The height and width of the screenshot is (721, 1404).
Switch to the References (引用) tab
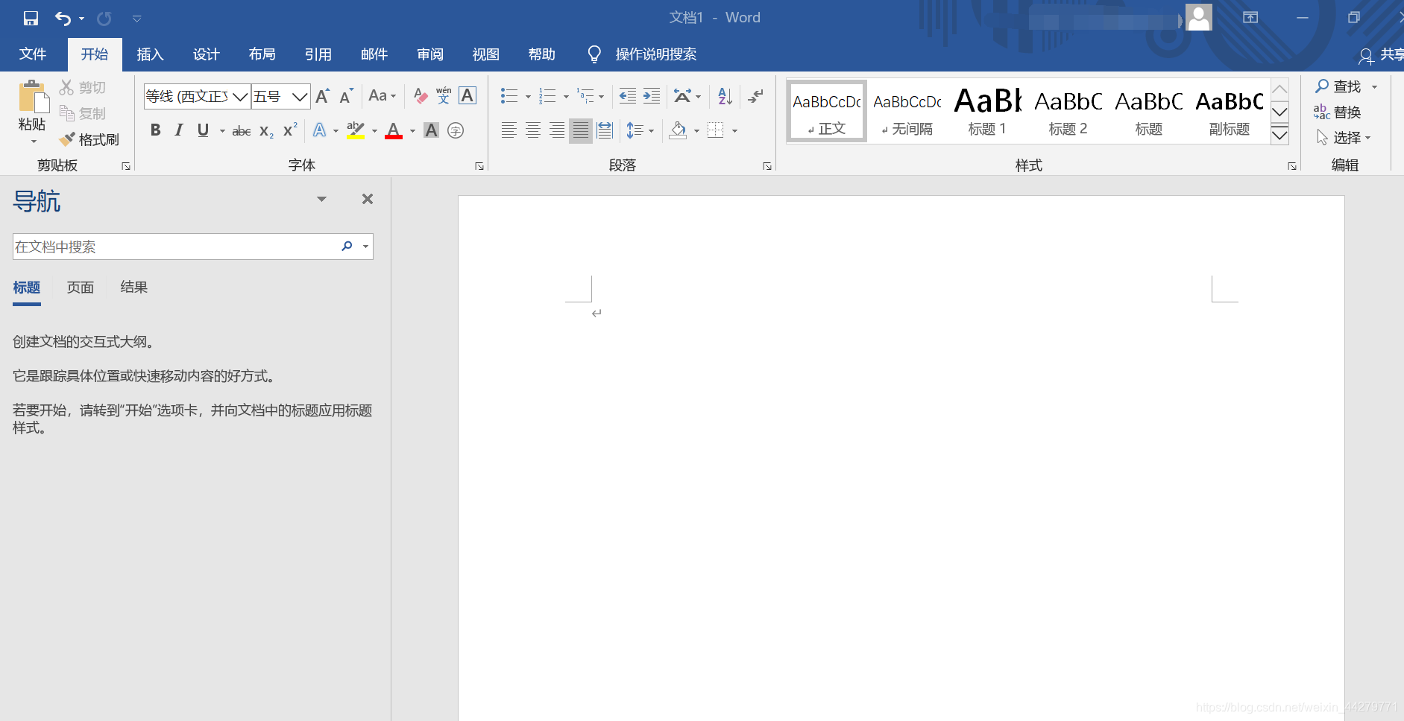point(318,54)
